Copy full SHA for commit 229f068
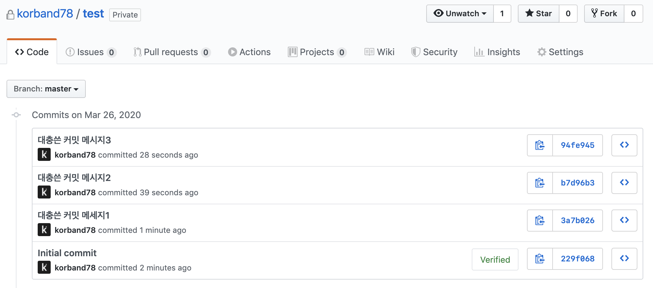 (x=540, y=259)
